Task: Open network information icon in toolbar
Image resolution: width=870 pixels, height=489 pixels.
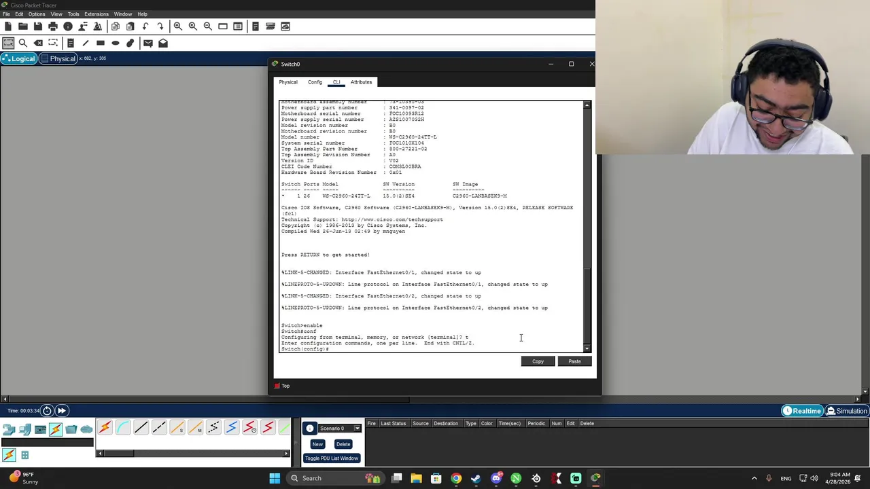Action: [68, 26]
